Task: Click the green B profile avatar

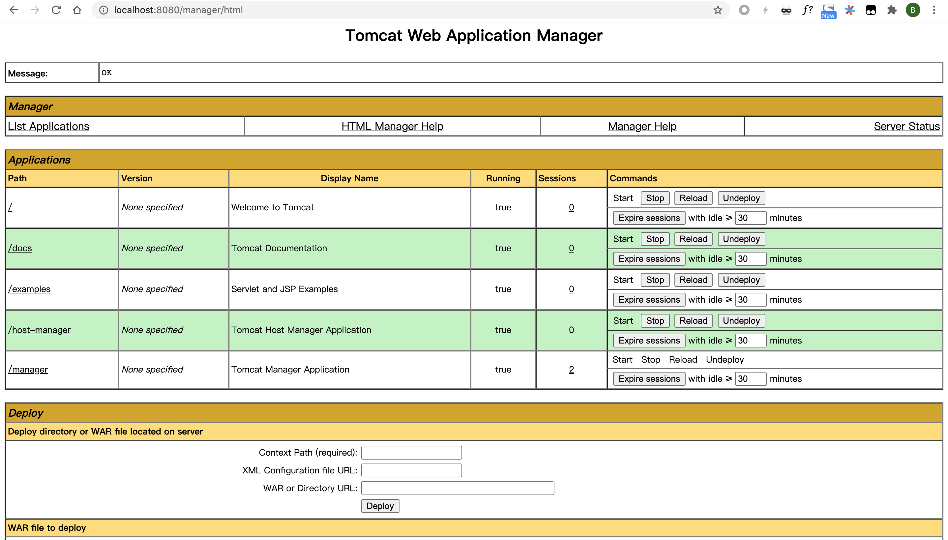Action: pos(913,10)
